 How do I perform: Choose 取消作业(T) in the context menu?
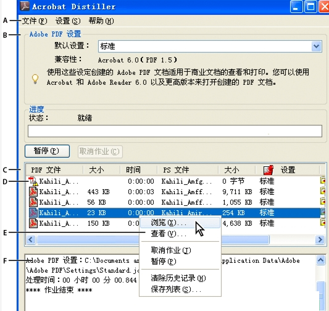click(x=180, y=250)
